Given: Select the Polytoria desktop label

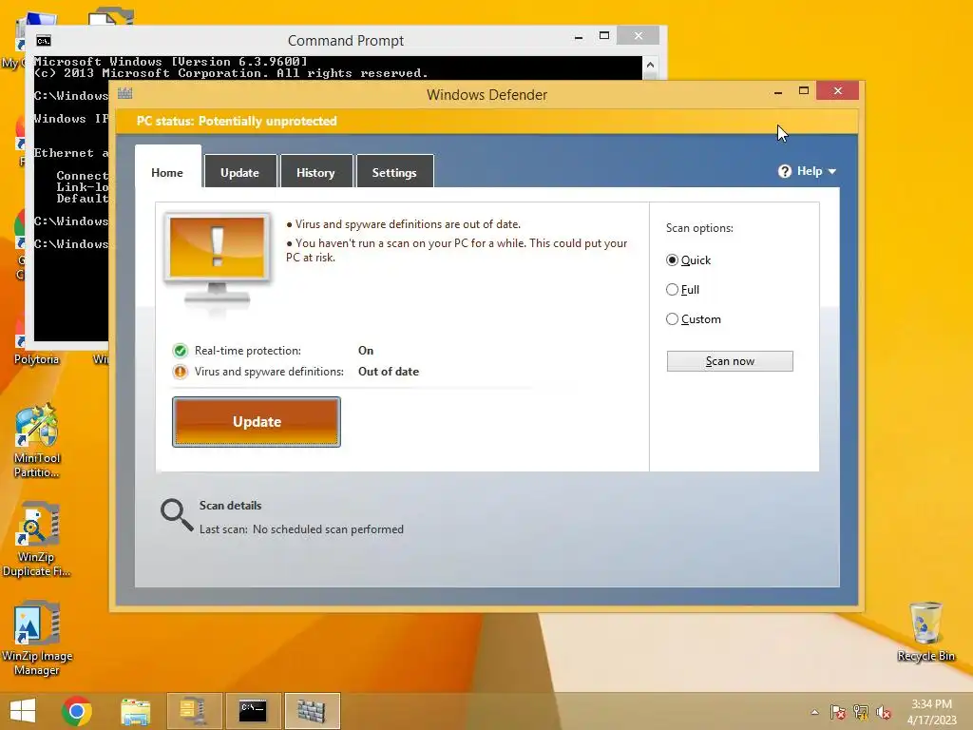Looking at the screenshot, I should coord(37,359).
